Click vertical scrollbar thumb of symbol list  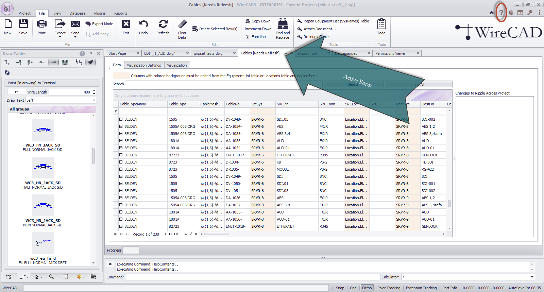[x=93, y=156]
